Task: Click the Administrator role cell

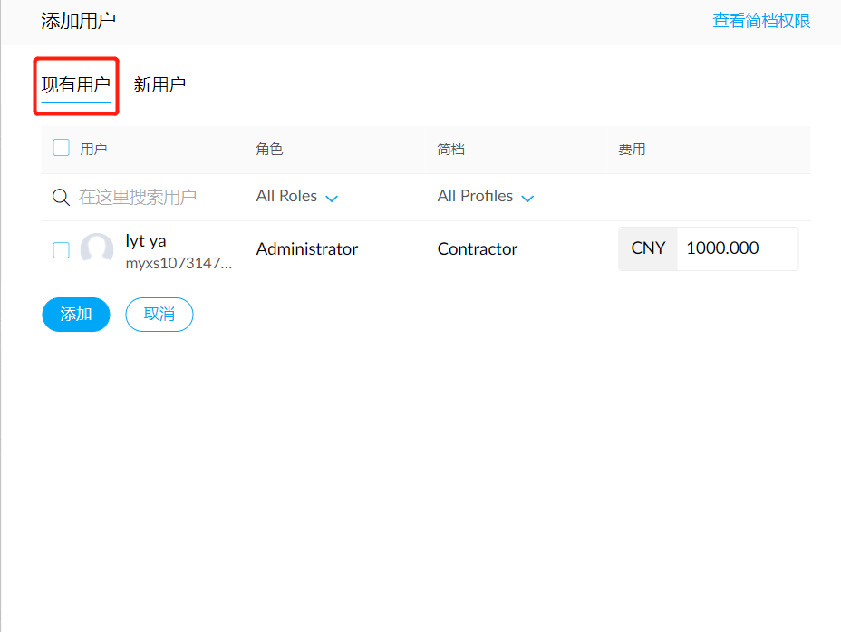Action: coord(307,249)
